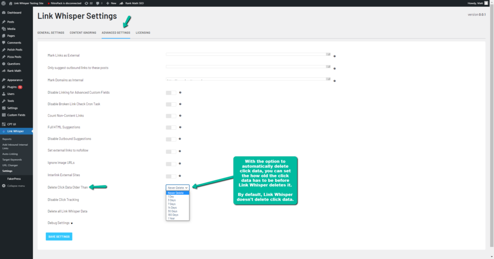Click the Mark Links as External text area
This screenshot has height=259, width=494.
point(248,54)
